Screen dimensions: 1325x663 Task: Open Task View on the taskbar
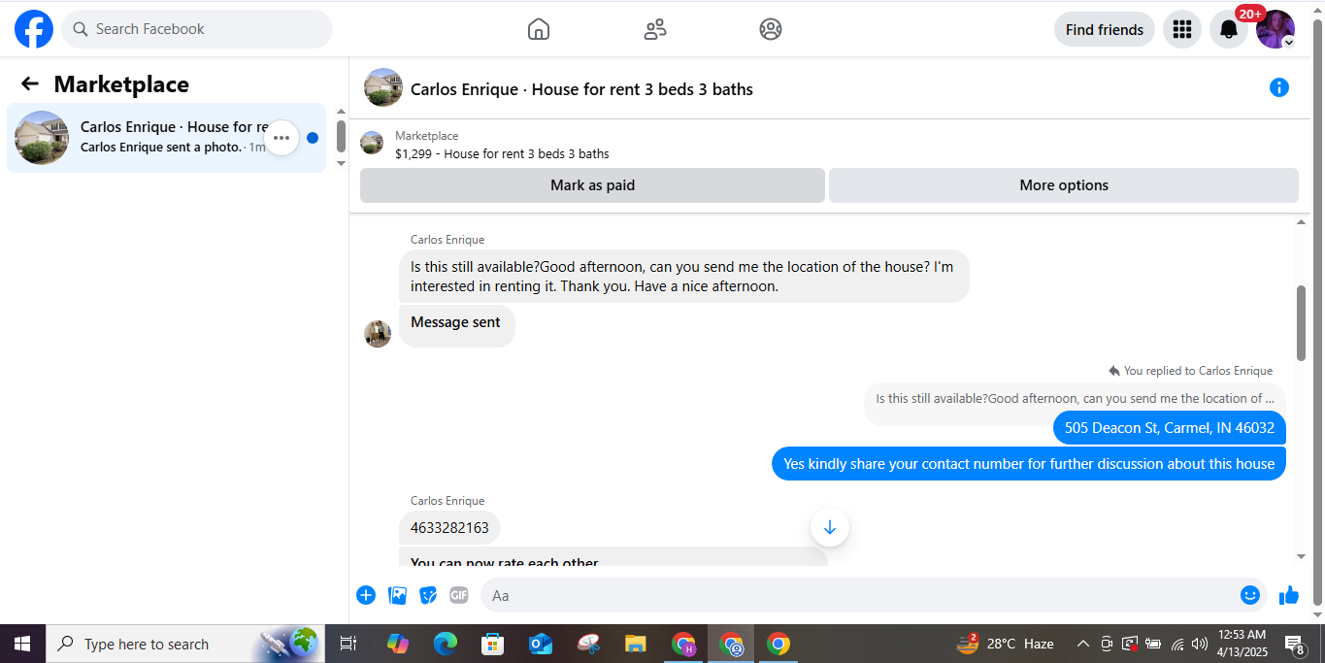coord(348,644)
